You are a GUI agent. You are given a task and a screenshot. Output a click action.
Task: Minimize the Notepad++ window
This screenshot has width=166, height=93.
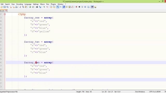pyautogui.click(x=159, y=1)
